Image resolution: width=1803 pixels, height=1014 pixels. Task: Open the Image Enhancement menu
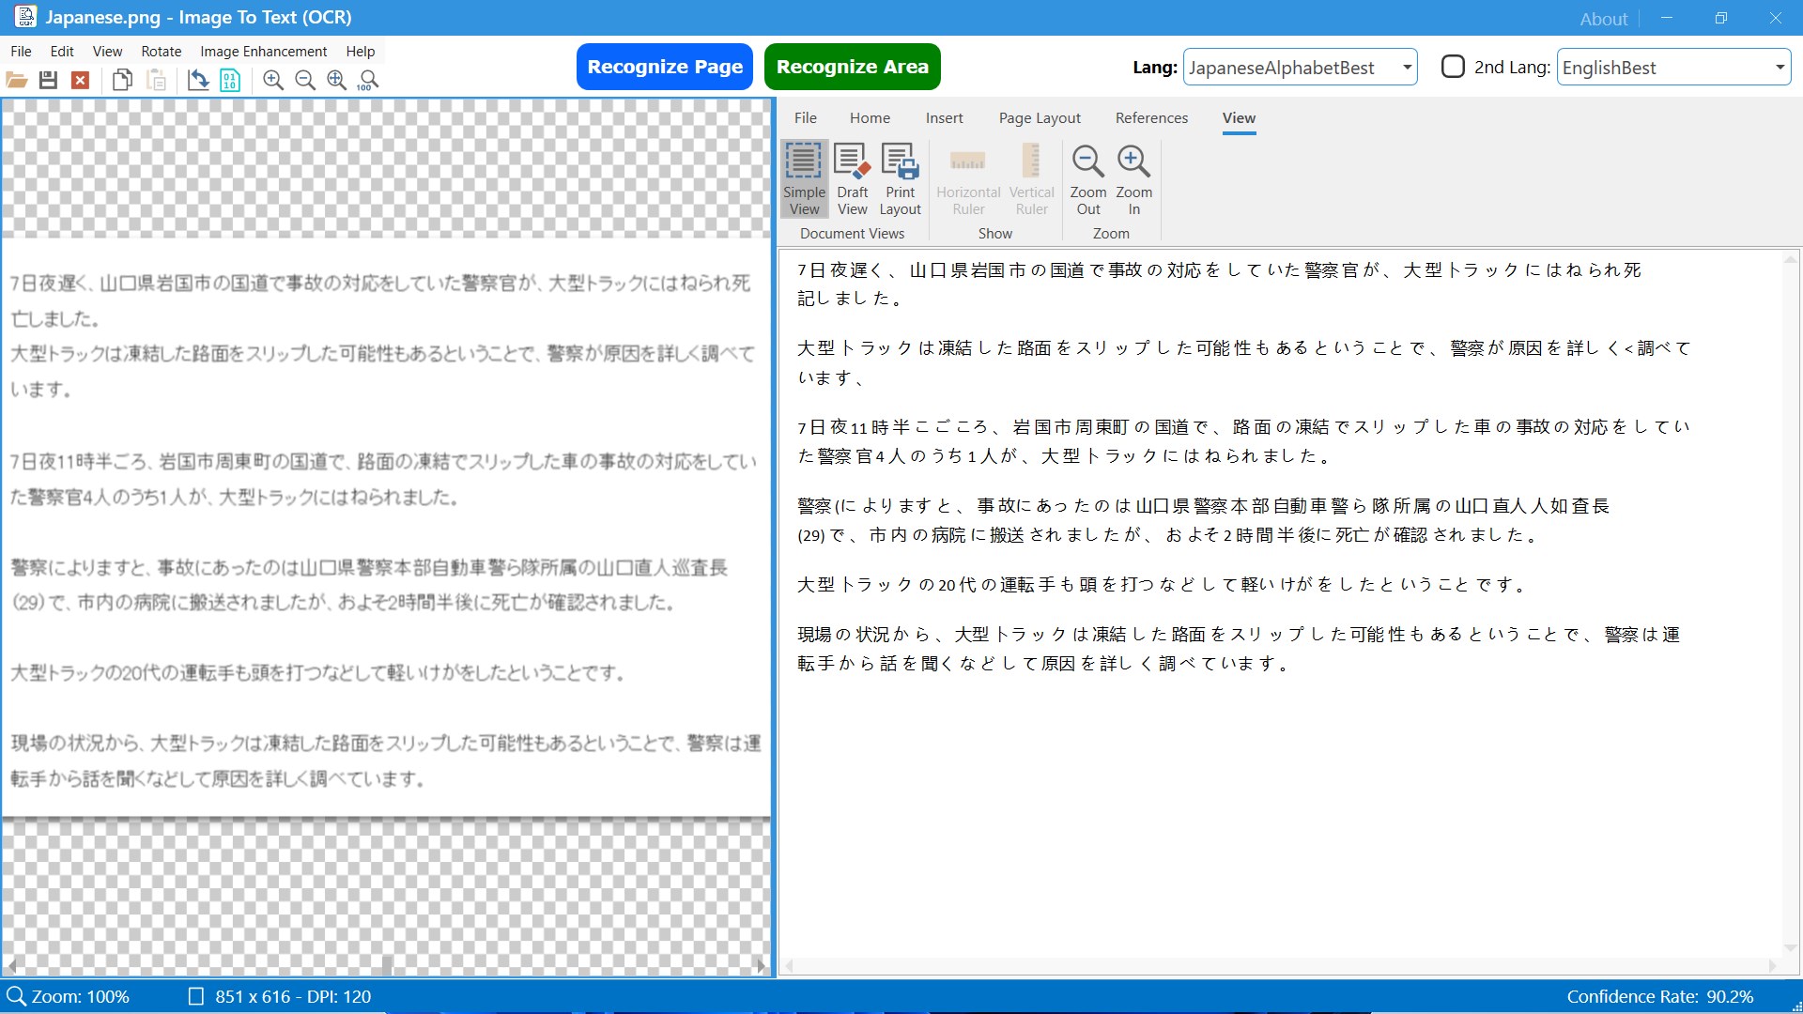(264, 52)
